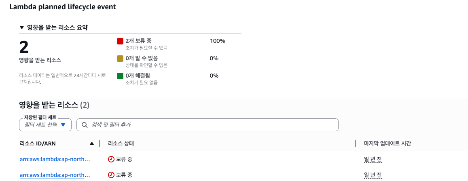Click the second row's 보류 중 clock icon
Screen dimensions: 468x181
[x=111, y=175]
